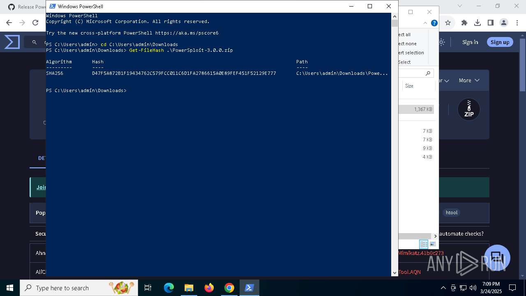Choose 'Invert selection' in Explorer ribbon
This screenshot has width=526, height=296.
pyautogui.click(x=411, y=53)
